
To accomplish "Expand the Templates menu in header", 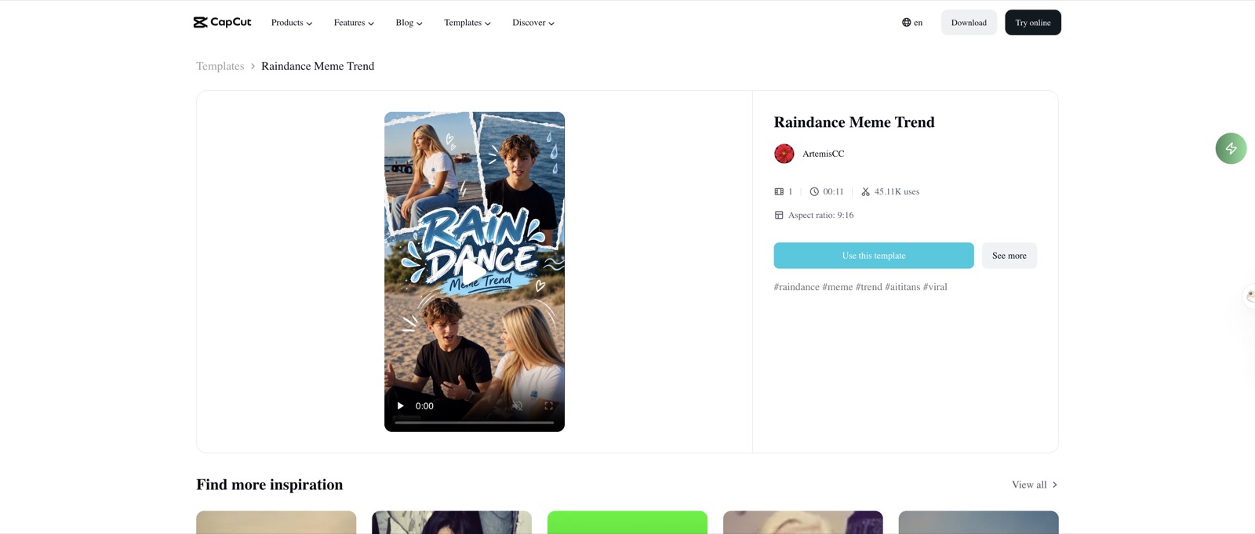I will (467, 23).
